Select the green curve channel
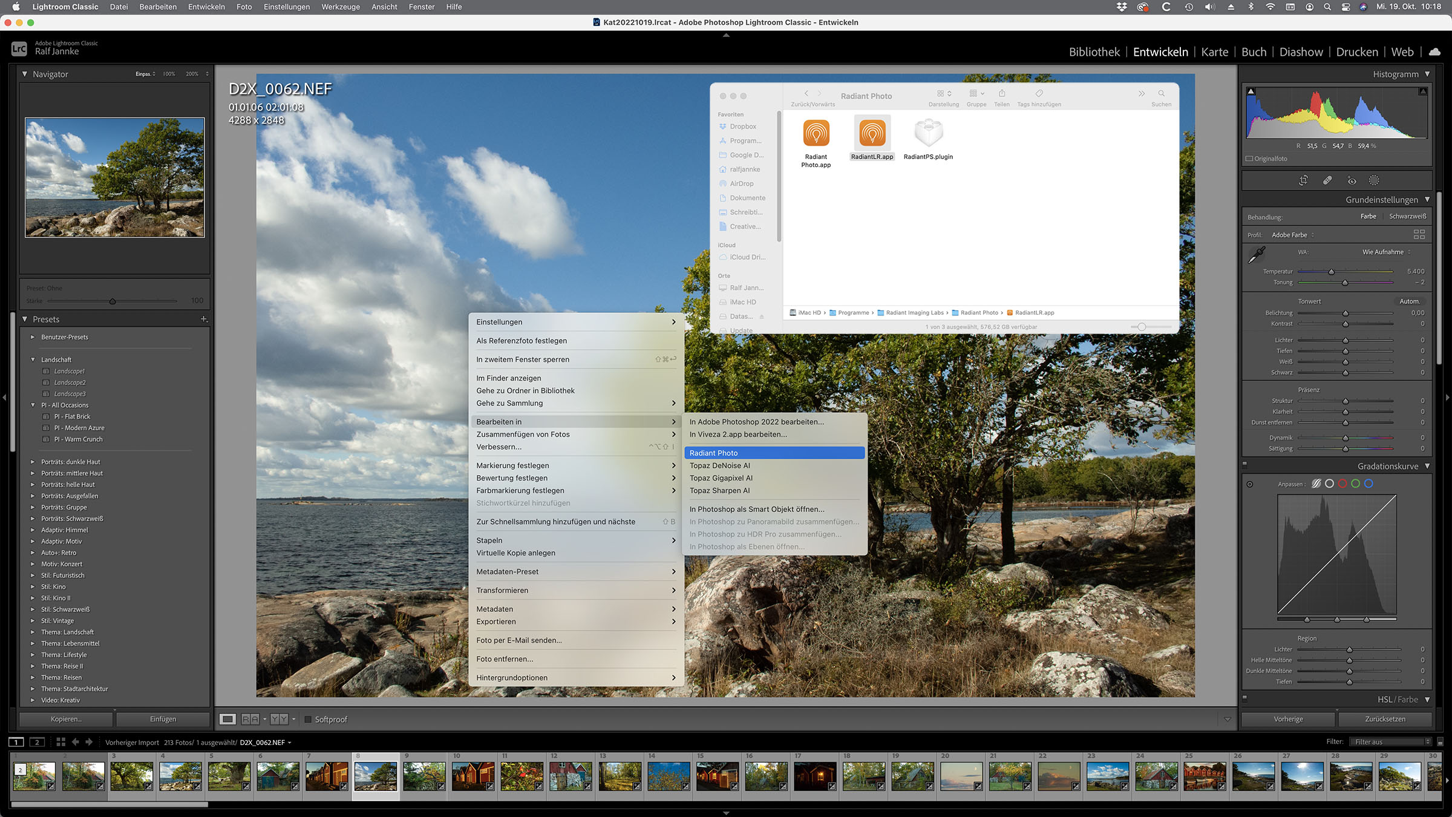This screenshot has width=1452, height=817. pos(1355,484)
